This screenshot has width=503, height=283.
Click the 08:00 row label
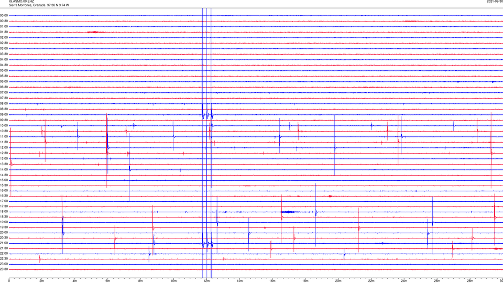[4, 104]
